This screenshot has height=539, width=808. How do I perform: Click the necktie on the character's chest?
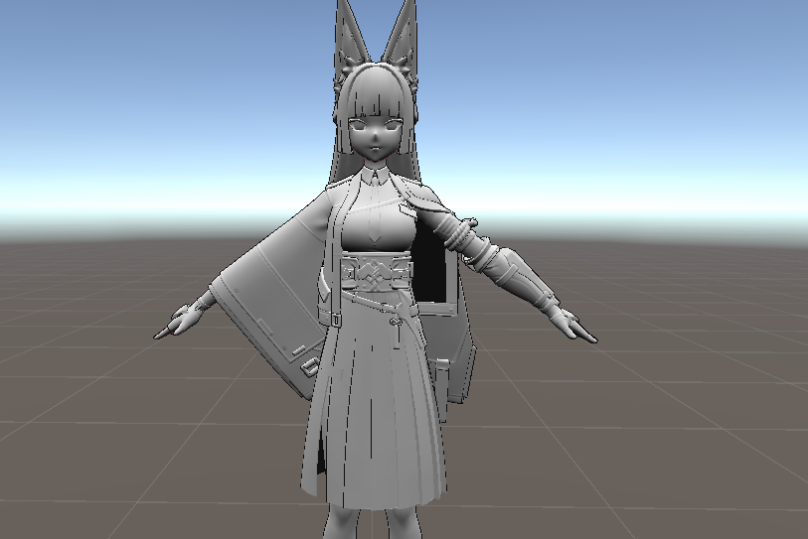pyautogui.click(x=374, y=223)
